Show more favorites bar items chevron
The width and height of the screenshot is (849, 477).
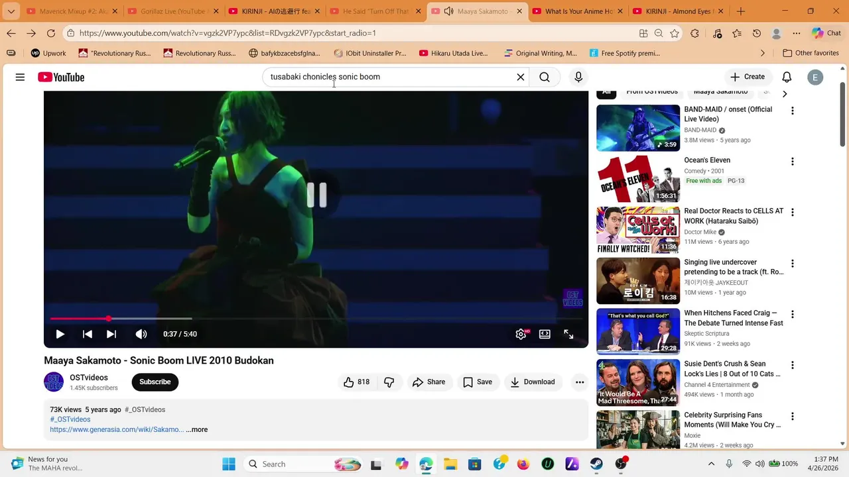[762, 53]
